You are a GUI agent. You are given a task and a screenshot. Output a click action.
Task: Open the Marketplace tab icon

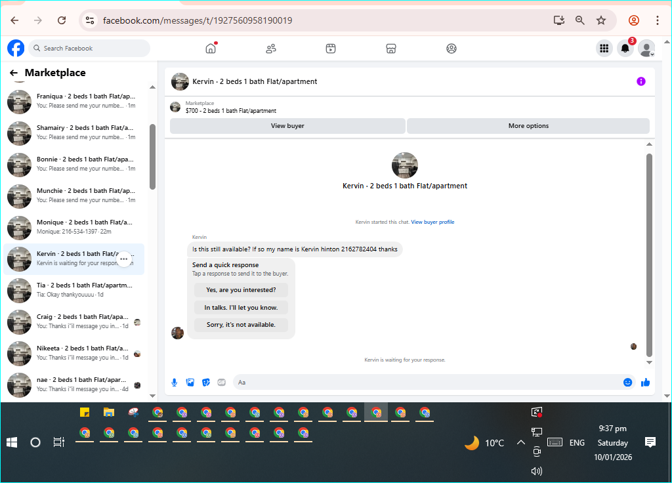point(391,49)
